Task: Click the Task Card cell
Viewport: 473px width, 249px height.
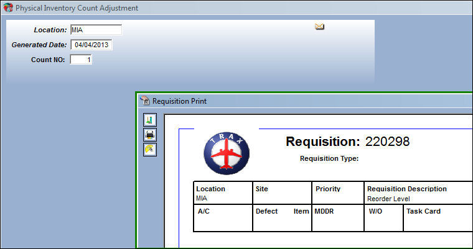Action: click(x=438, y=218)
